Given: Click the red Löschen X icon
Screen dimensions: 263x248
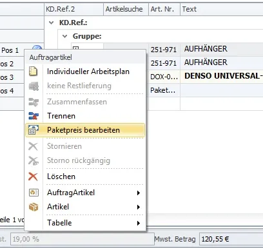Looking at the screenshot, I should coord(33,176).
